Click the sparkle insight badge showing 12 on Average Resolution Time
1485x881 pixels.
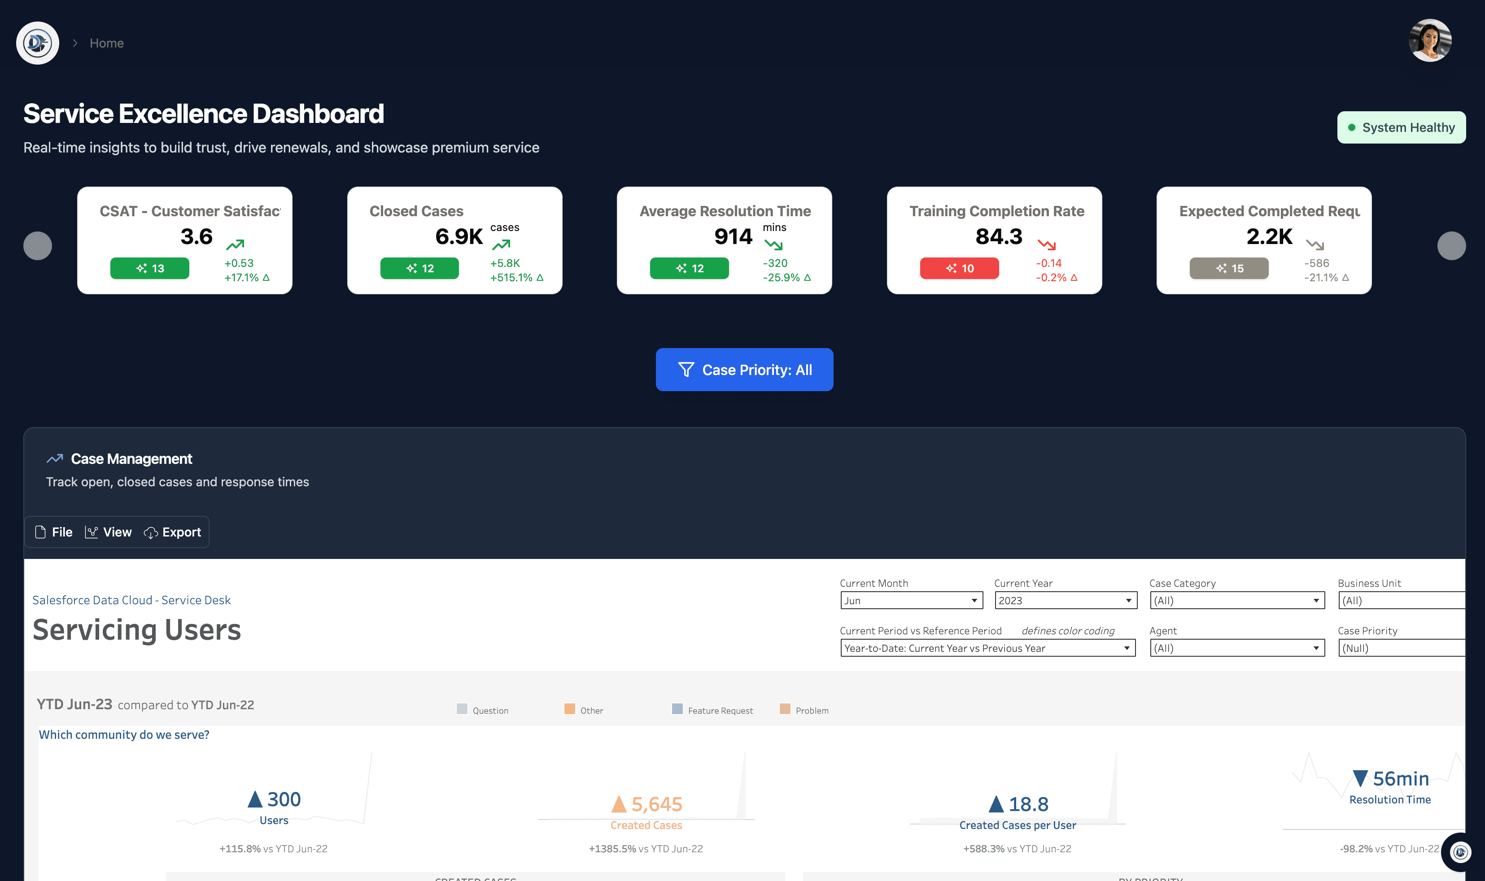(690, 268)
